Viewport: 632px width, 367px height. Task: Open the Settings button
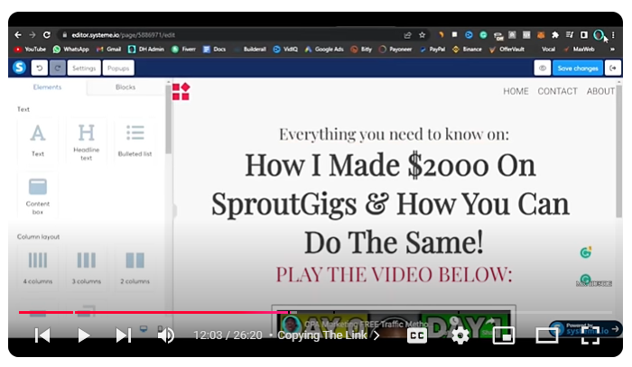(84, 68)
